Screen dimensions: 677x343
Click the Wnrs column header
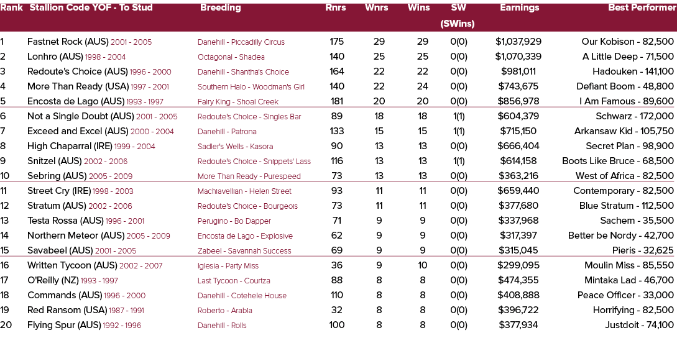coord(377,7)
